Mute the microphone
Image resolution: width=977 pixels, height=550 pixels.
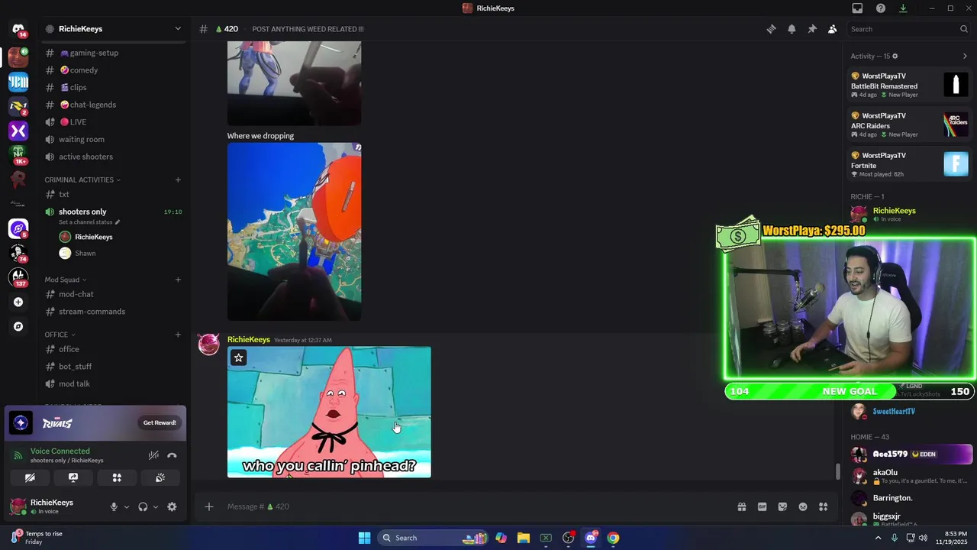114,506
